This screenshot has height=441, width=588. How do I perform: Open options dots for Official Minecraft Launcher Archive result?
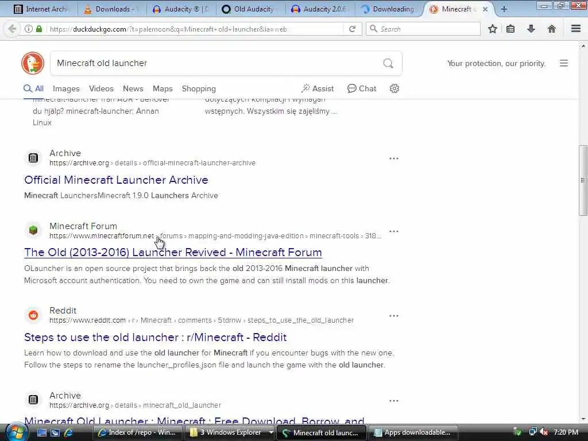pos(394,158)
